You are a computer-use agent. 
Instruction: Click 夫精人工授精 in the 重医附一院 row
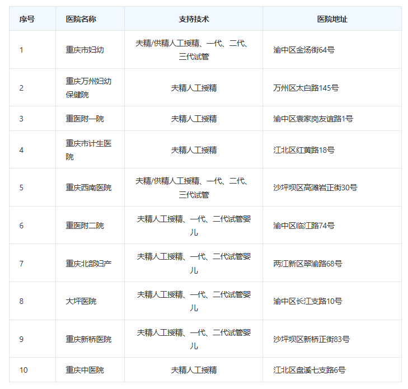[x=194, y=119]
